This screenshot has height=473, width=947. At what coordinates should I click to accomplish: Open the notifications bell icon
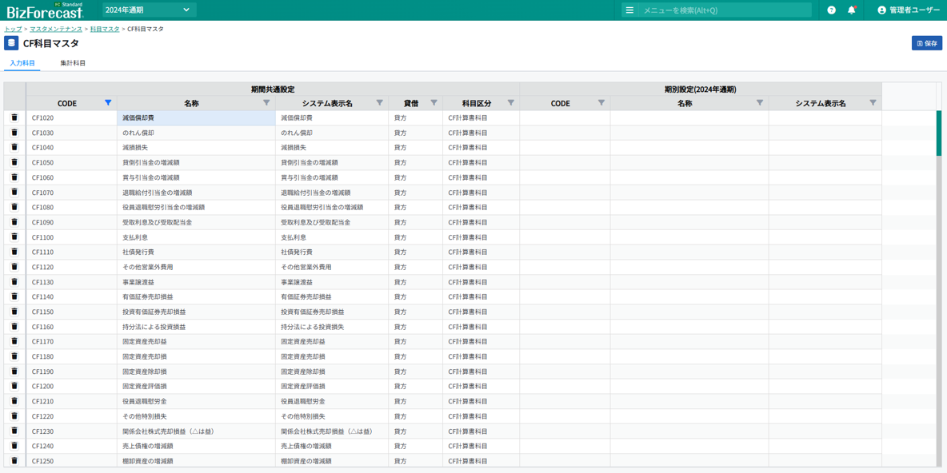852,10
